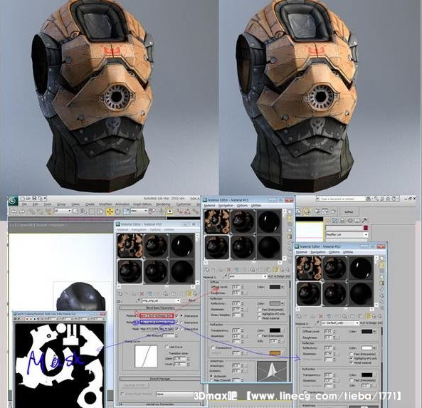This screenshot has height=408, width=422.
Task: Activate the Select and Scale tool
Action: click(127, 211)
